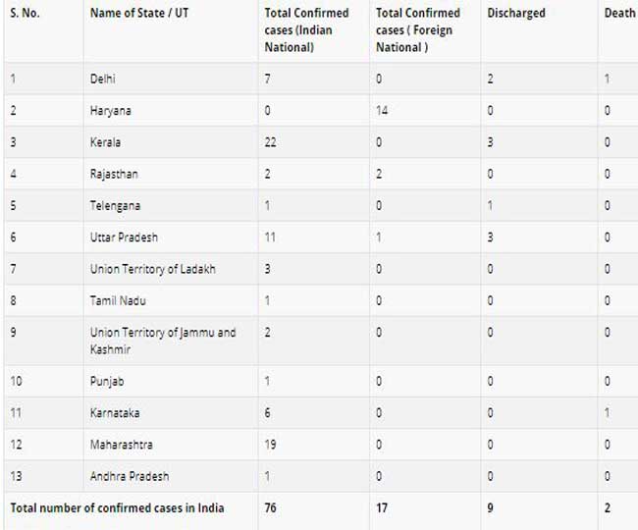Viewport: 638px width, 530px height.
Task: Select the Delhi row name cell
Action: 102,79
